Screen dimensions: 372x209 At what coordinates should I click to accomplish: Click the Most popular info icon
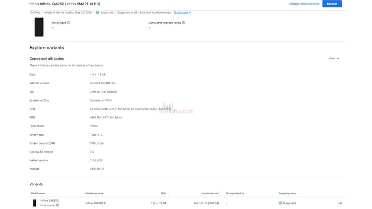coord(57,205)
